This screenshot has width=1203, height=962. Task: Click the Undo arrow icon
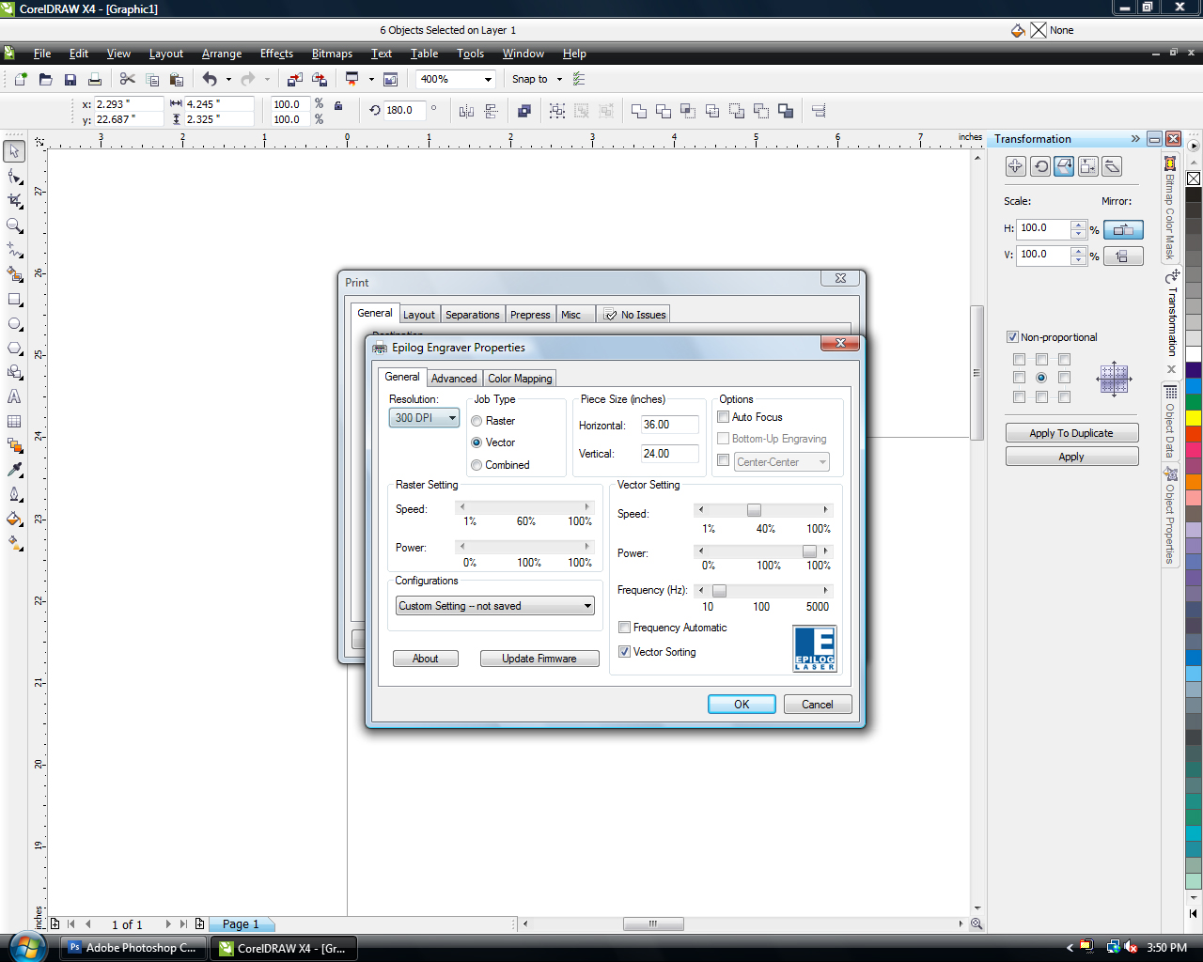coord(210,79)
